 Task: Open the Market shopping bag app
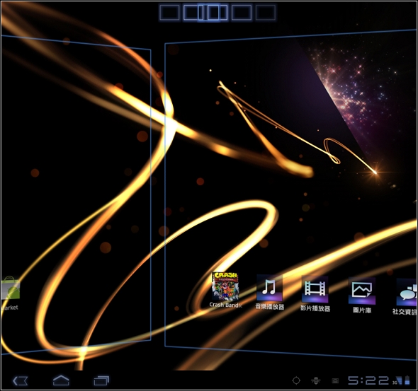pyautogui.click(x=10, y=288)
